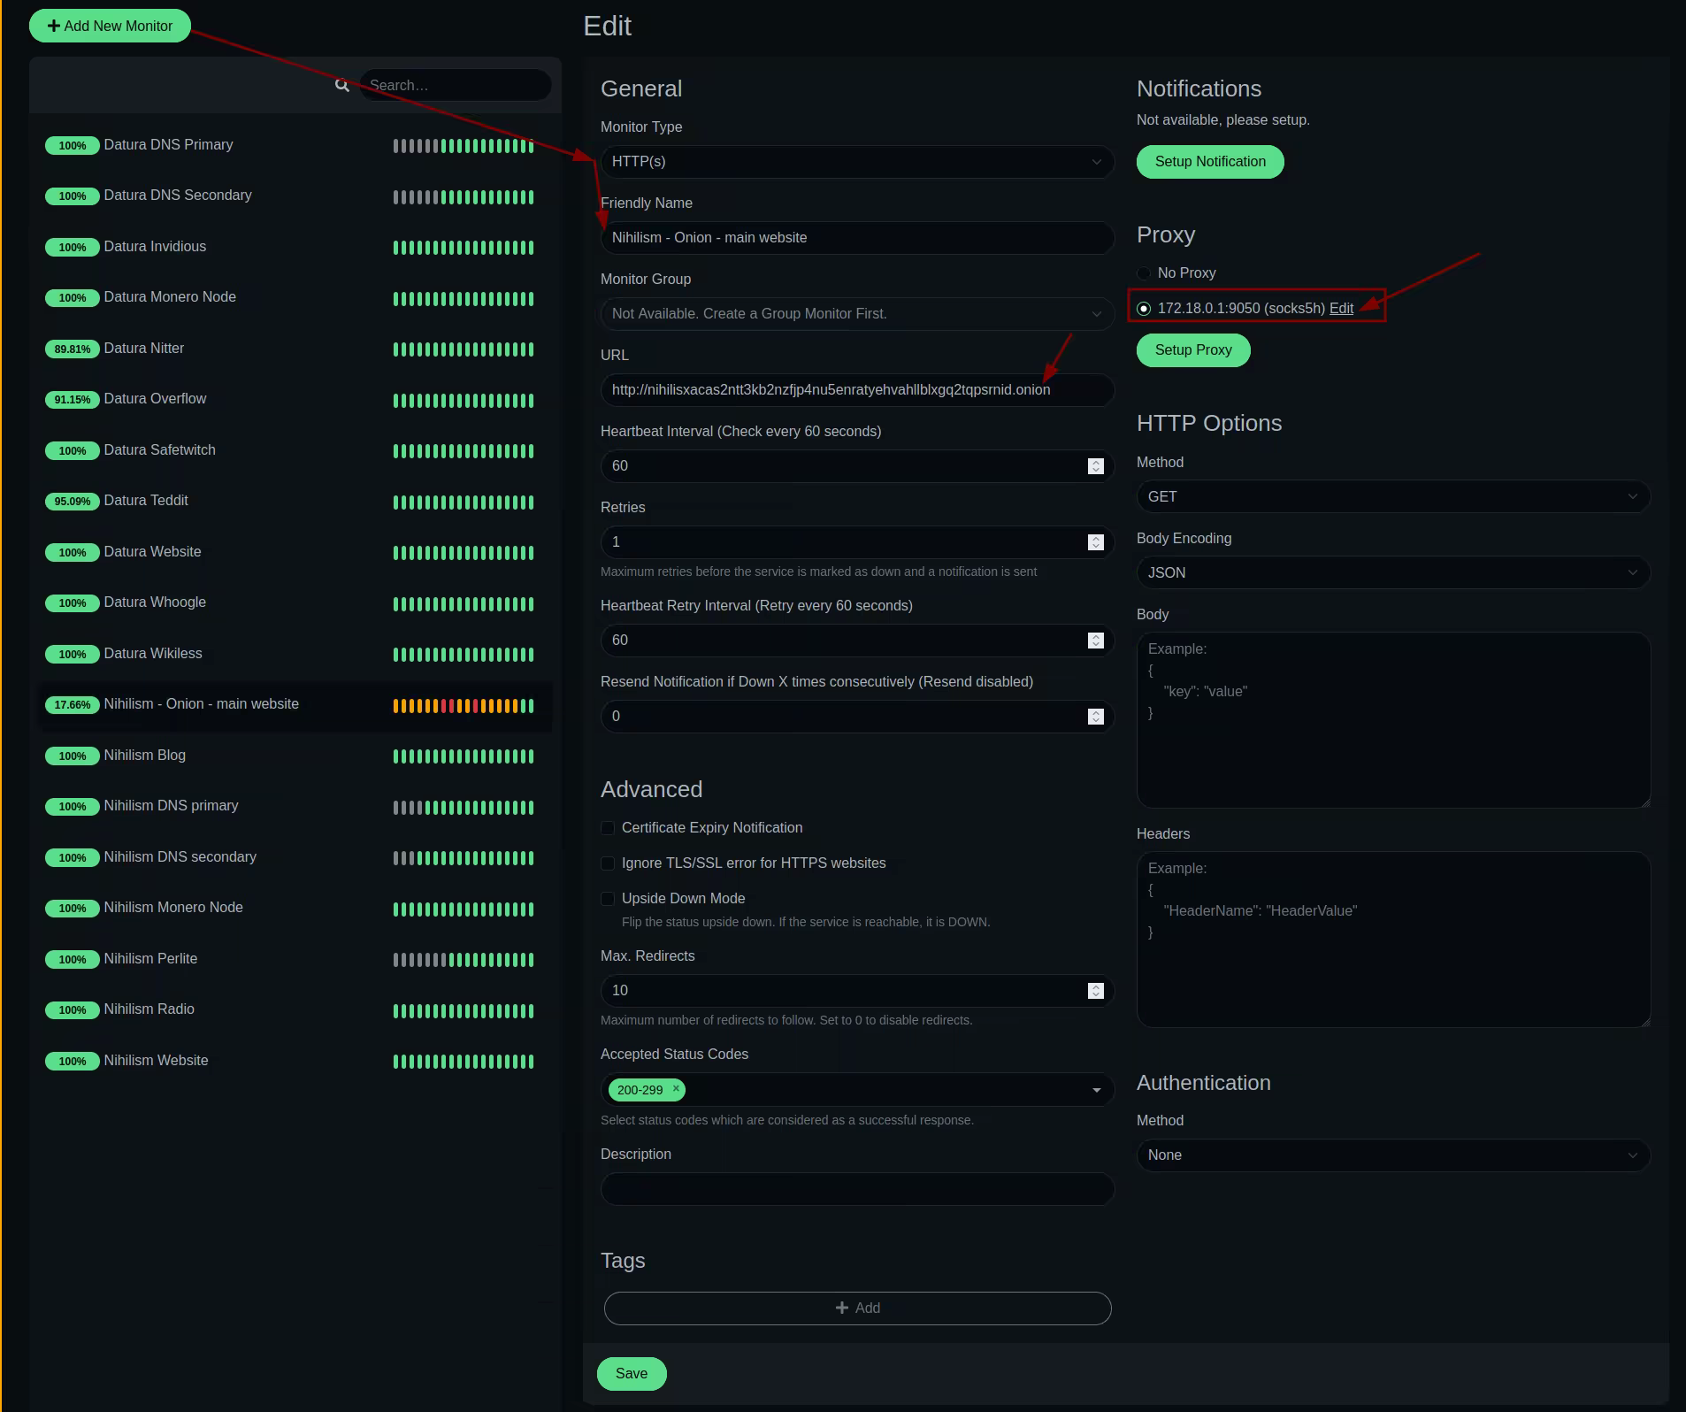
Task: Select Nihilism - Onion - main website monitor
Action: [x=296, y=704]
